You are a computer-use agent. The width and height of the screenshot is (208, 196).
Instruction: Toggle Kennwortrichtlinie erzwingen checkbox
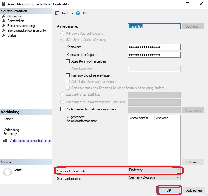coord(68,75)
